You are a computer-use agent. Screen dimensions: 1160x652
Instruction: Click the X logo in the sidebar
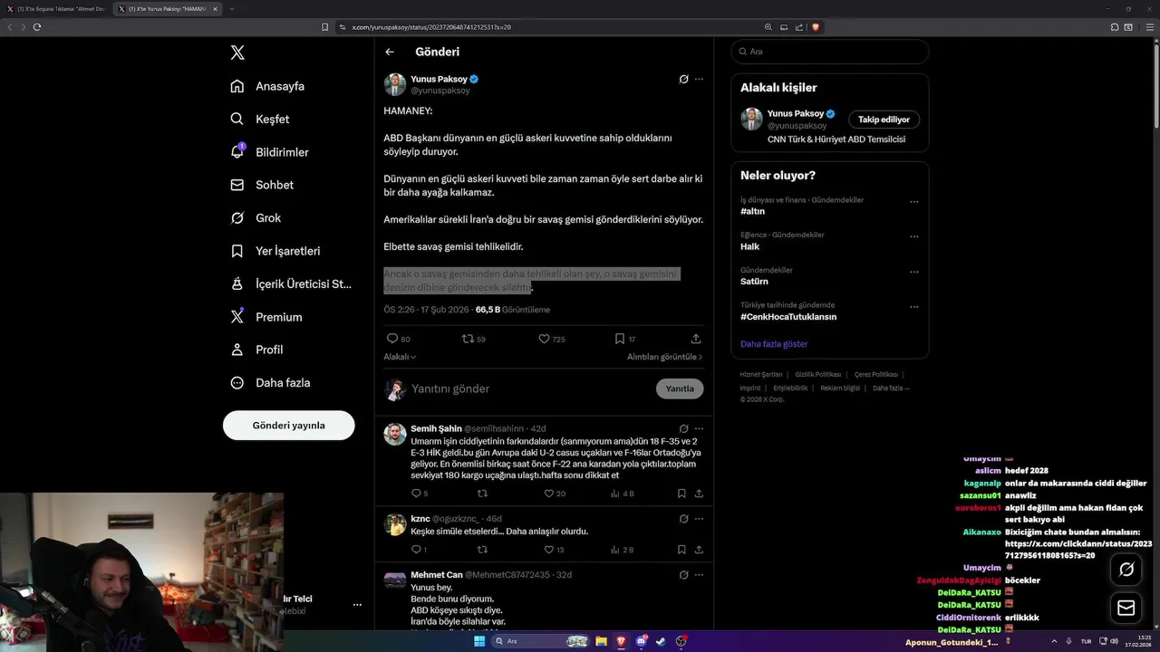tap(237, 53)
